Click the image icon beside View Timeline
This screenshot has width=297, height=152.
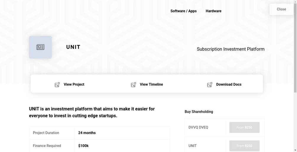pos(134,85)
